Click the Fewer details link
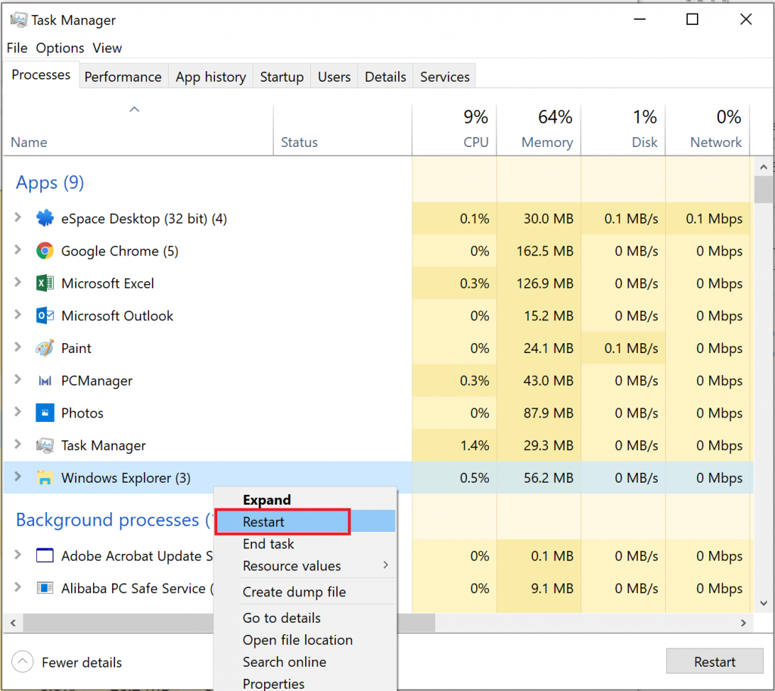The height and width of the screenshot is (691, 775). [x=82, y=662]
